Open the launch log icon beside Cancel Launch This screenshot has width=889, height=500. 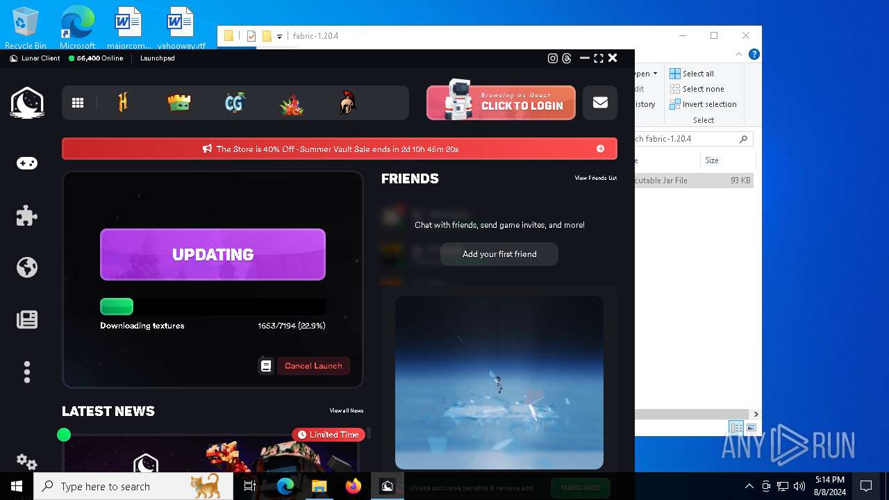[x=266, y=365]
